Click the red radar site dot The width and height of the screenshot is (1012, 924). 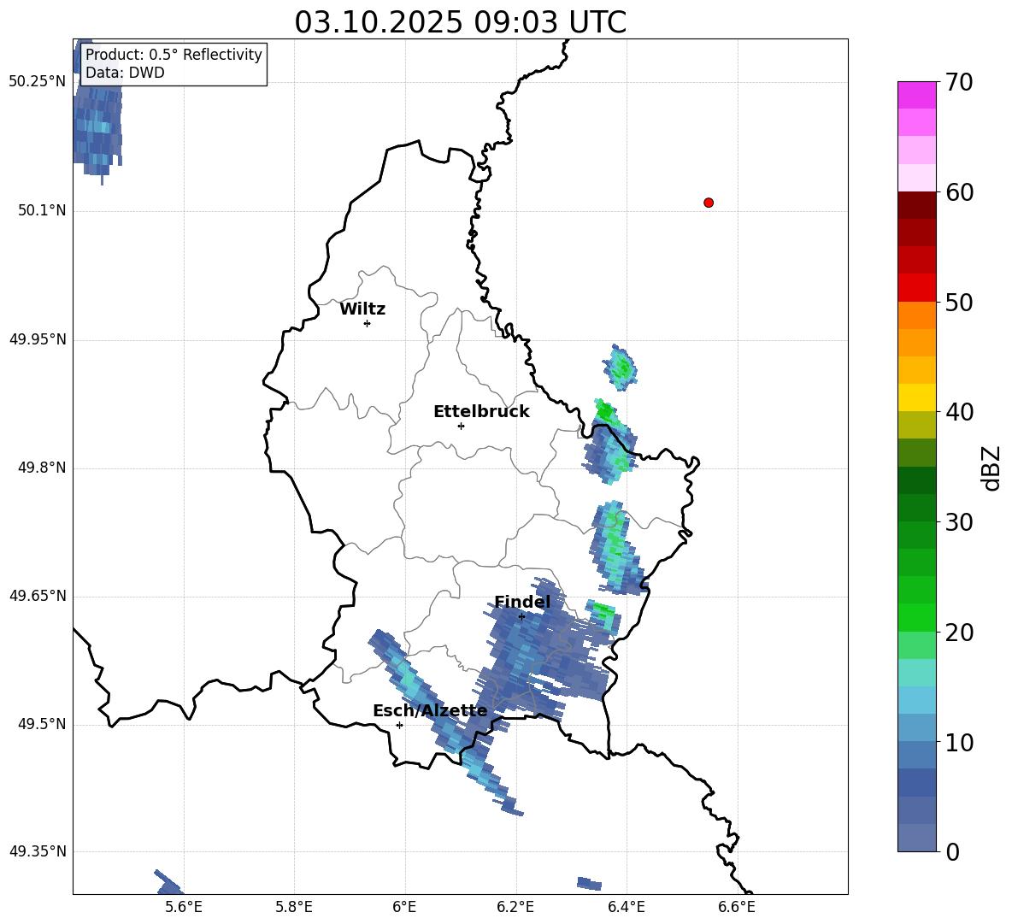click(x=708, y=203)
